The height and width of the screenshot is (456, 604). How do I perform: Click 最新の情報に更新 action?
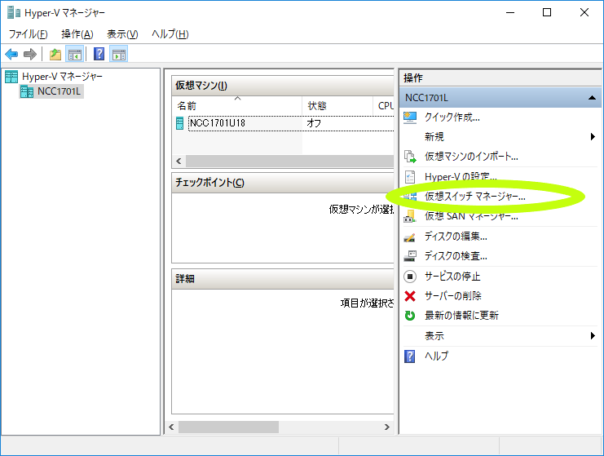[461, 316]
